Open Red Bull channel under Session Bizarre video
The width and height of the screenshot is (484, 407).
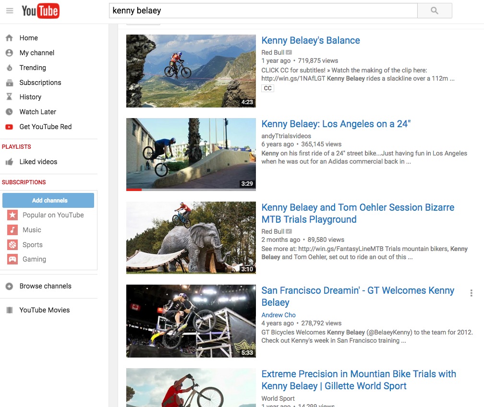coord(273,231)
